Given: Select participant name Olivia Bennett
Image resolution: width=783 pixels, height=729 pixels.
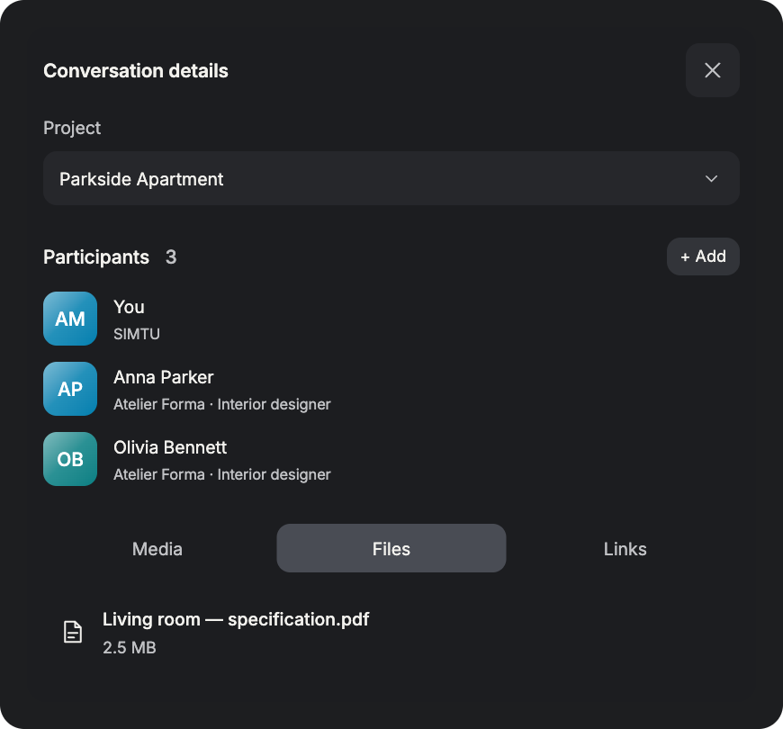Looking at the screenshot, I should click(170, 447).
